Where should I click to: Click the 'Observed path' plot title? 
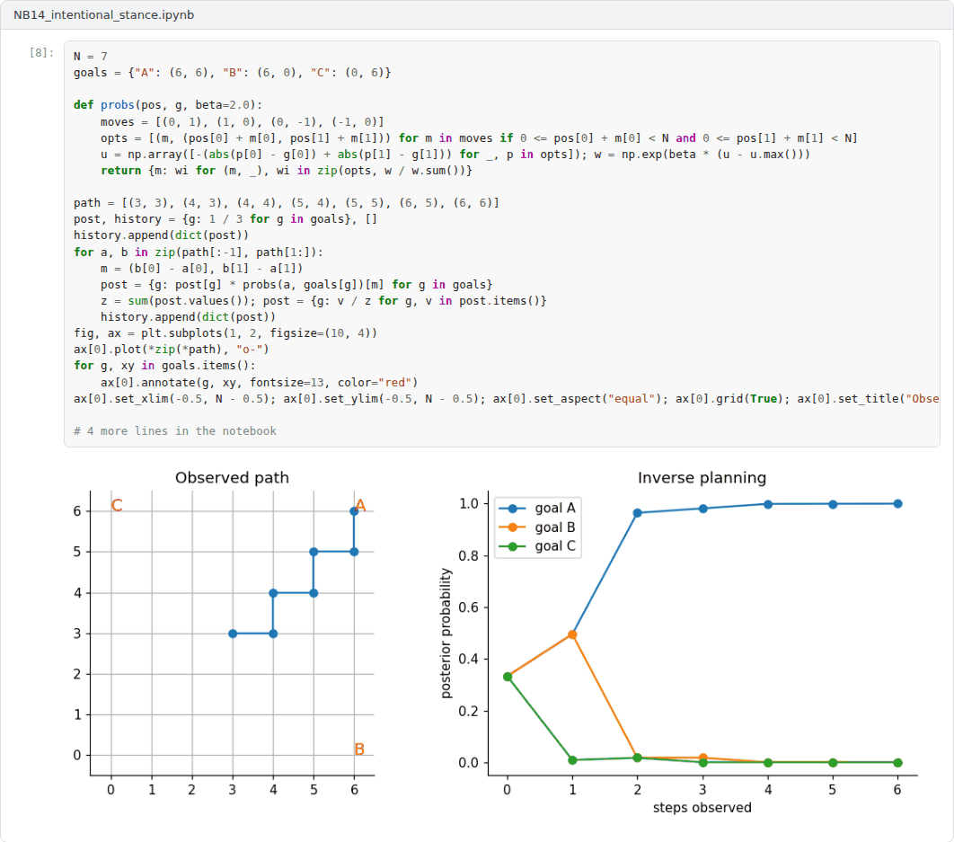click(232, 478)
